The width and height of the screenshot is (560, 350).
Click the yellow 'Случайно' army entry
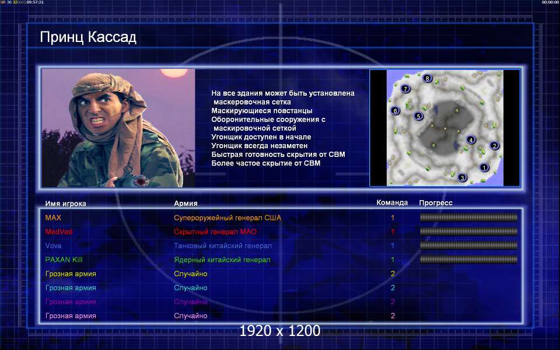191,274
